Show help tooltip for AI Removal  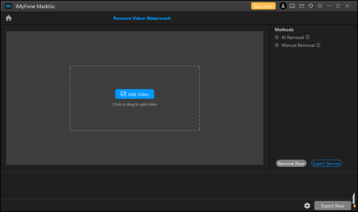tap(308, 37)
